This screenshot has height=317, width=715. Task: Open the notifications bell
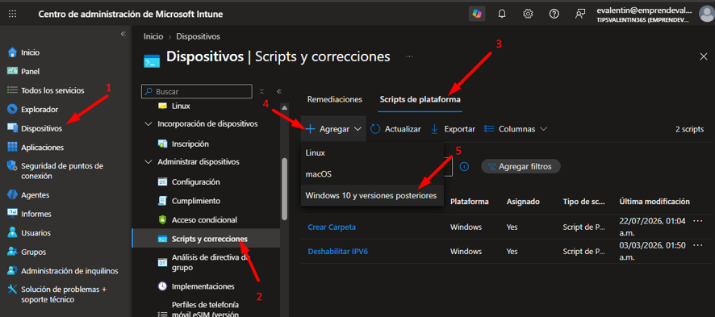click(502, 15)
